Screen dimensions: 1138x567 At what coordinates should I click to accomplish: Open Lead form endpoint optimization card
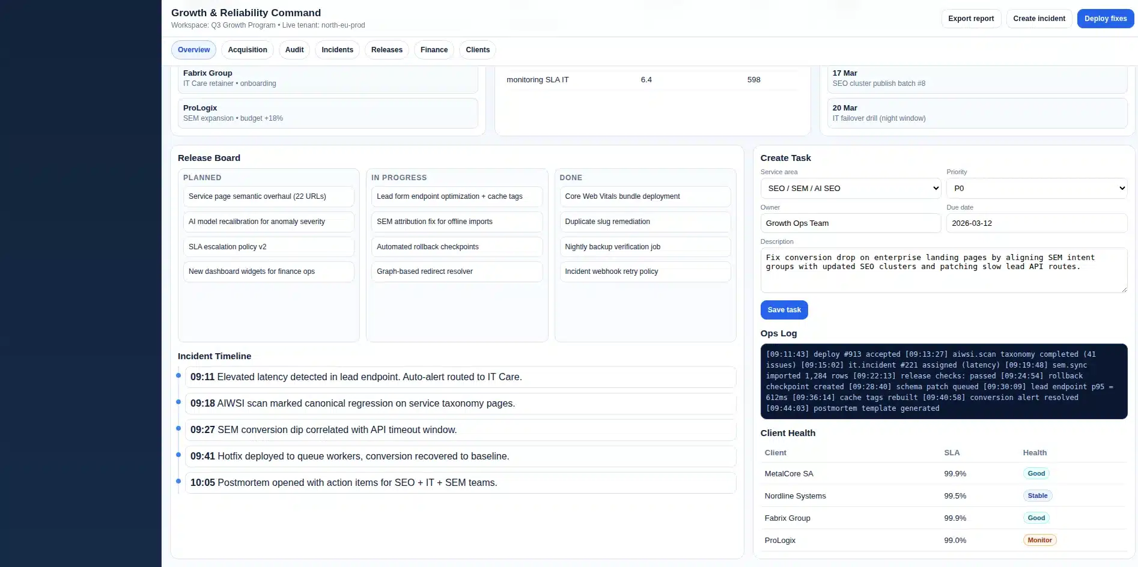tap(457, 196)
